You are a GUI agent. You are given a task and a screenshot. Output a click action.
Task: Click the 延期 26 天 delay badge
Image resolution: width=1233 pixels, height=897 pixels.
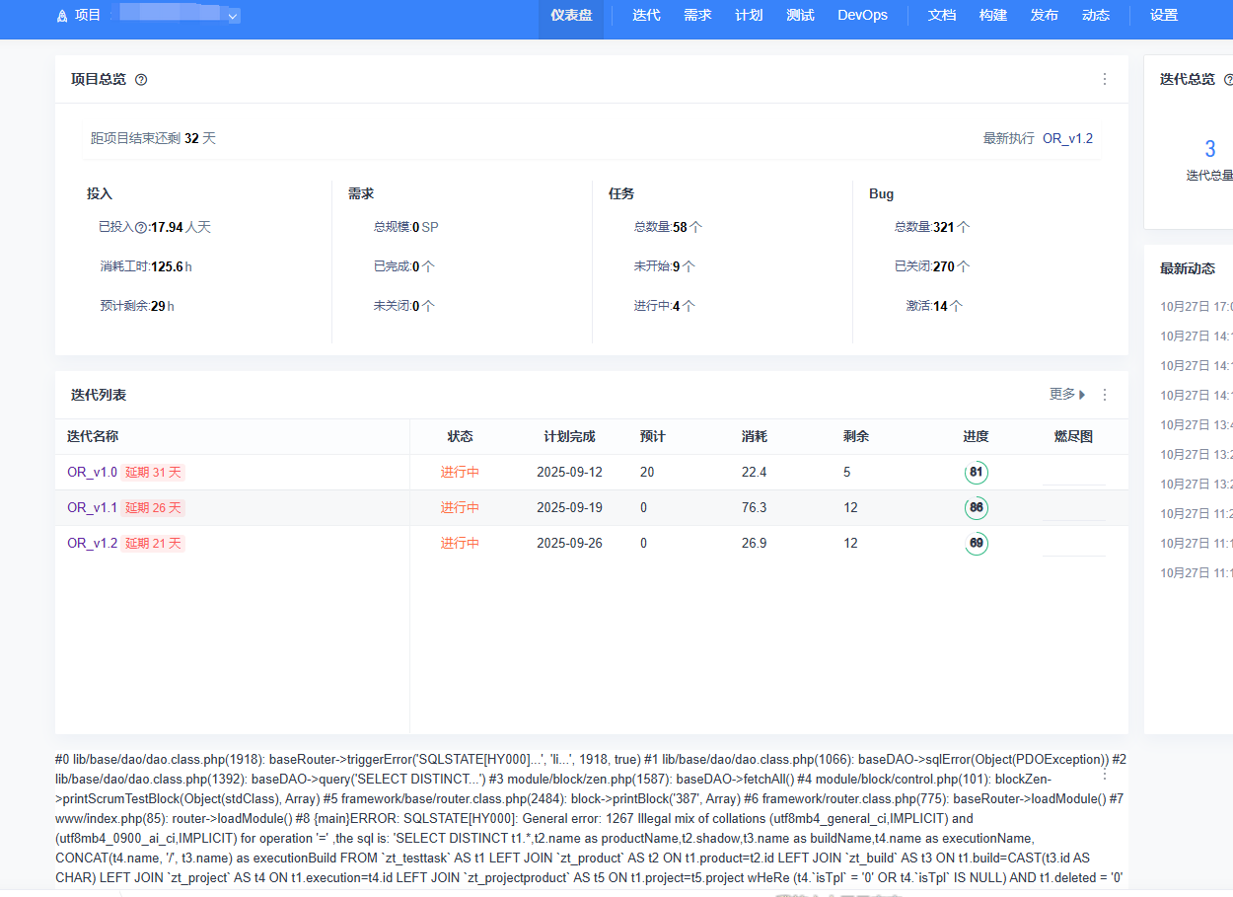click(153, 508)
